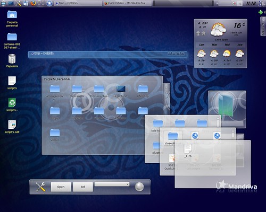Expand the dropdown in the bottom widget

pos(112,184)
